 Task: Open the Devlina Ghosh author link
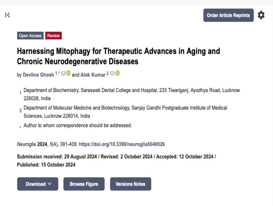point(38,75)
